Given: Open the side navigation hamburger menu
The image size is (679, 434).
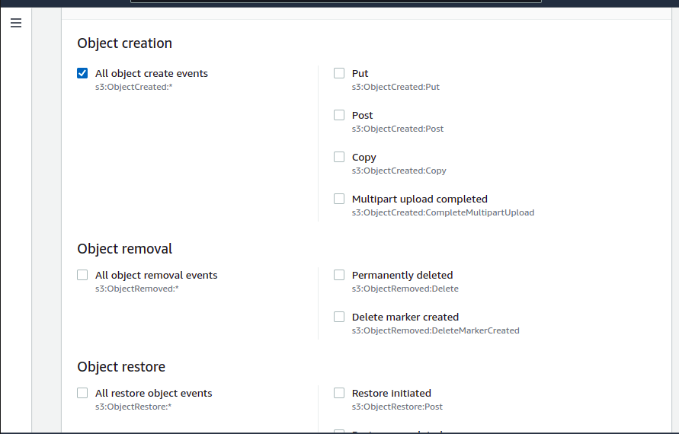Looking at the screenshot, I should coord(16,23).
